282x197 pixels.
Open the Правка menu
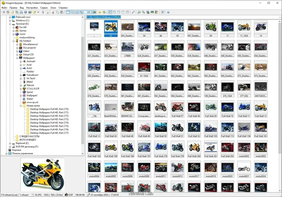click(x=13, y=8)
